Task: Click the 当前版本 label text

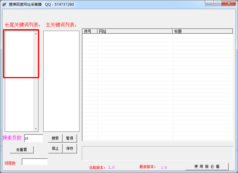Action: click(97, 168)
